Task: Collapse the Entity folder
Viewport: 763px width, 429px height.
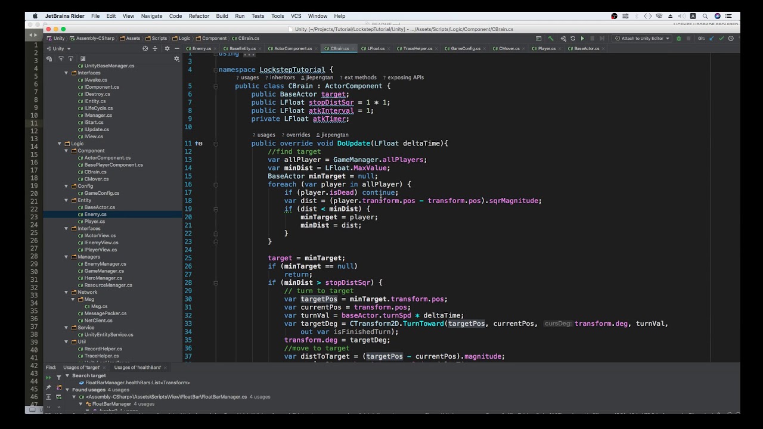Action: point(66,200)
